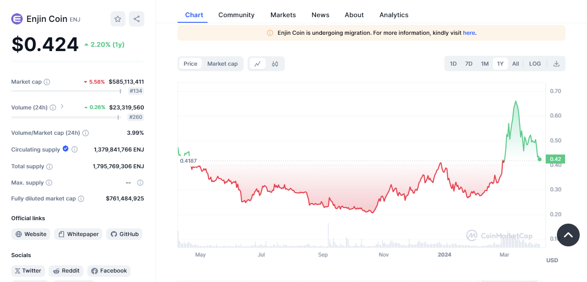Open the Reddit social link
The height and width of the screenshot is (282, 587).
point(66,271)
